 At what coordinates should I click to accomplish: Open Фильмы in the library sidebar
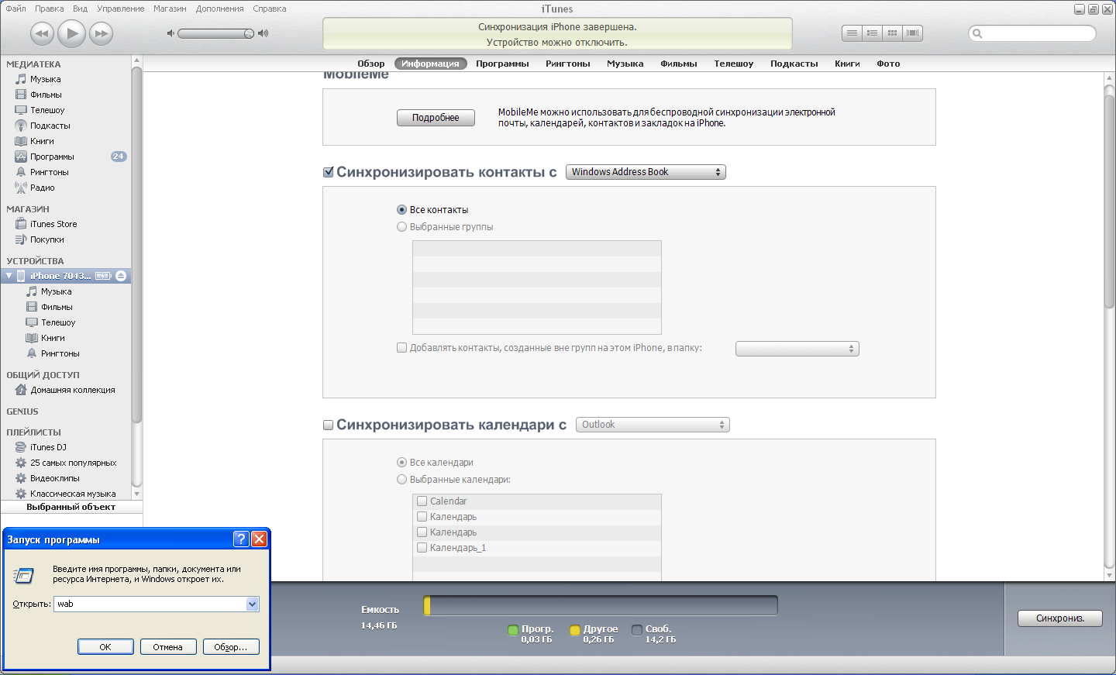[46, 95]
